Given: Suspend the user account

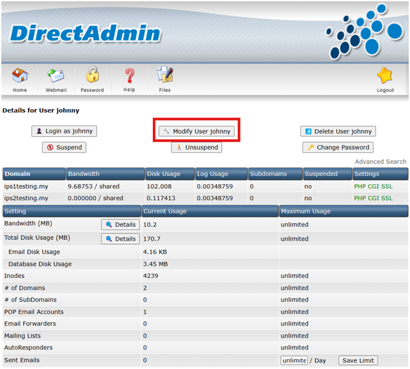Looking at the screenshot, I should [64, 148].
